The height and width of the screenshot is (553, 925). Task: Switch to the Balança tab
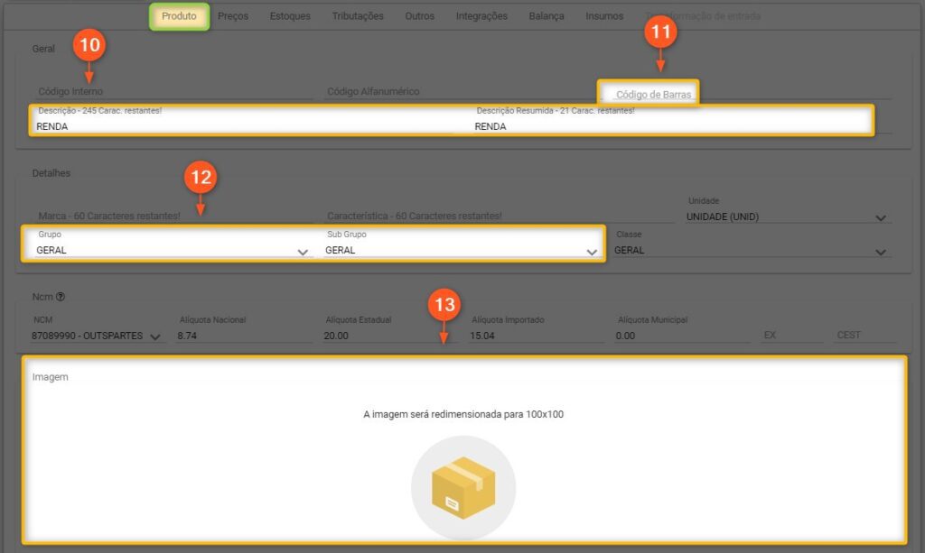pyautogui.click(x=547, y=16)
